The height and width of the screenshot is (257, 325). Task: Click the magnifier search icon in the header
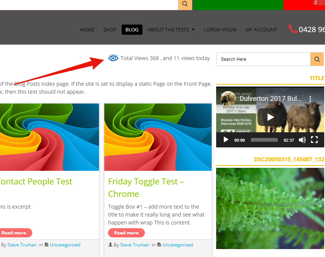pyautogui.click(x=185, y=4)
